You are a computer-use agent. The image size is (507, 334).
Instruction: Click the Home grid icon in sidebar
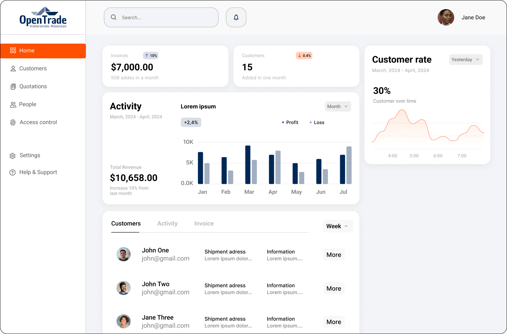coord(13,50)
